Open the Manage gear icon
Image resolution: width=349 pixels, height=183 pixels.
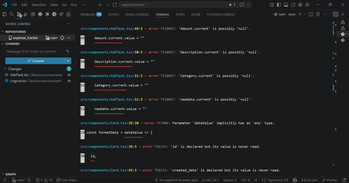pos(307,5)
